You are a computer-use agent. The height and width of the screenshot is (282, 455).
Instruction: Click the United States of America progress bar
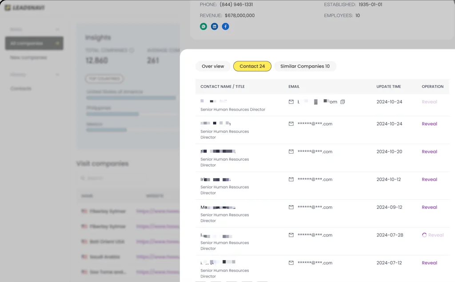coord(130,98)
